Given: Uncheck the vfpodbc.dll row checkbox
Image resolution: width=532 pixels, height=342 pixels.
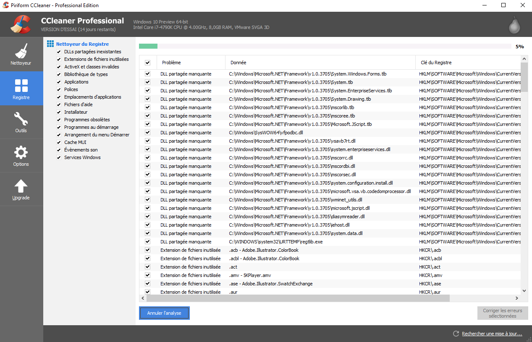Looking at the screenshot, I should [x=147, y=133].
